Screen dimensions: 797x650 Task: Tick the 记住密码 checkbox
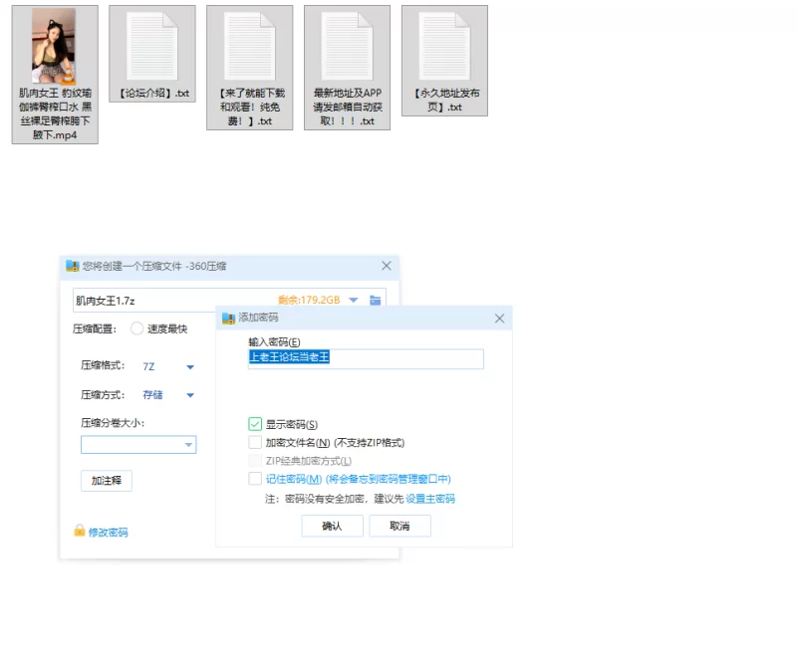point(255,479)
